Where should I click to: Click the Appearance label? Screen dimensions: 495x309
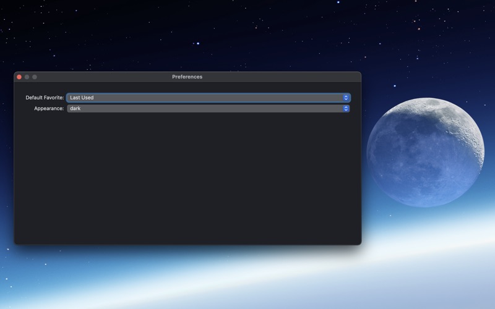pyautogui.click(x=49, y=109)
